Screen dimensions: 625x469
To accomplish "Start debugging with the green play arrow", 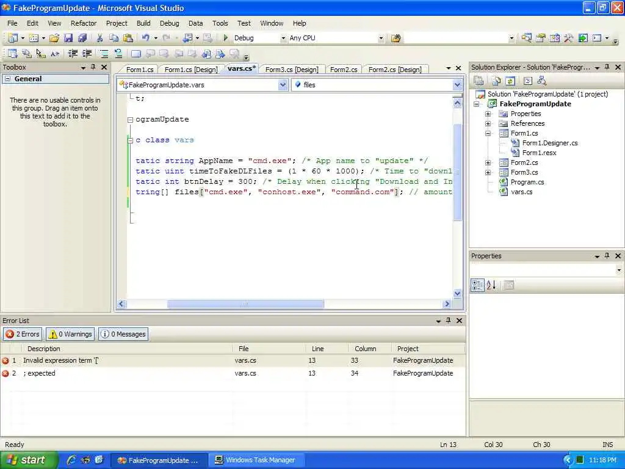I will coord(225,38).
